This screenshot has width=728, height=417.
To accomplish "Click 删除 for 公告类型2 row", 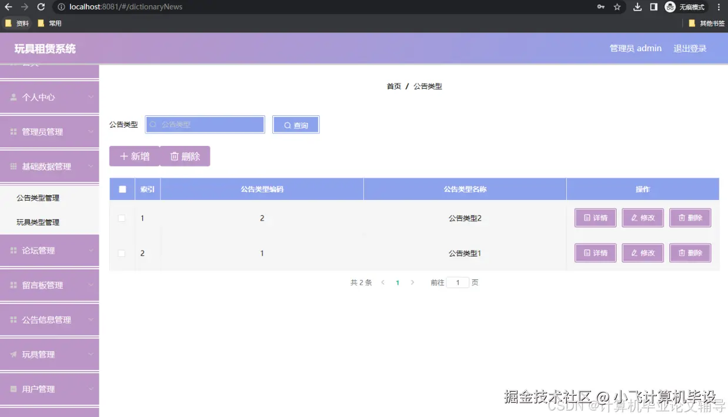I will click(690, 218).
